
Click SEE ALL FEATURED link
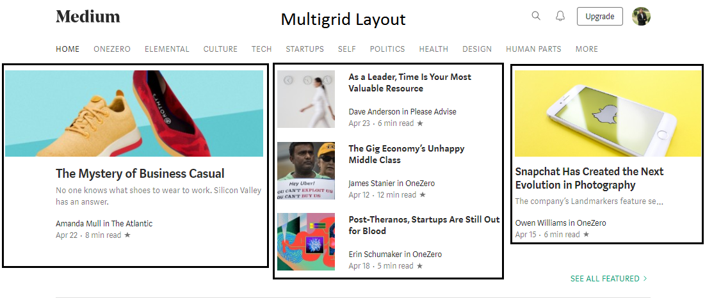[609, 279]
